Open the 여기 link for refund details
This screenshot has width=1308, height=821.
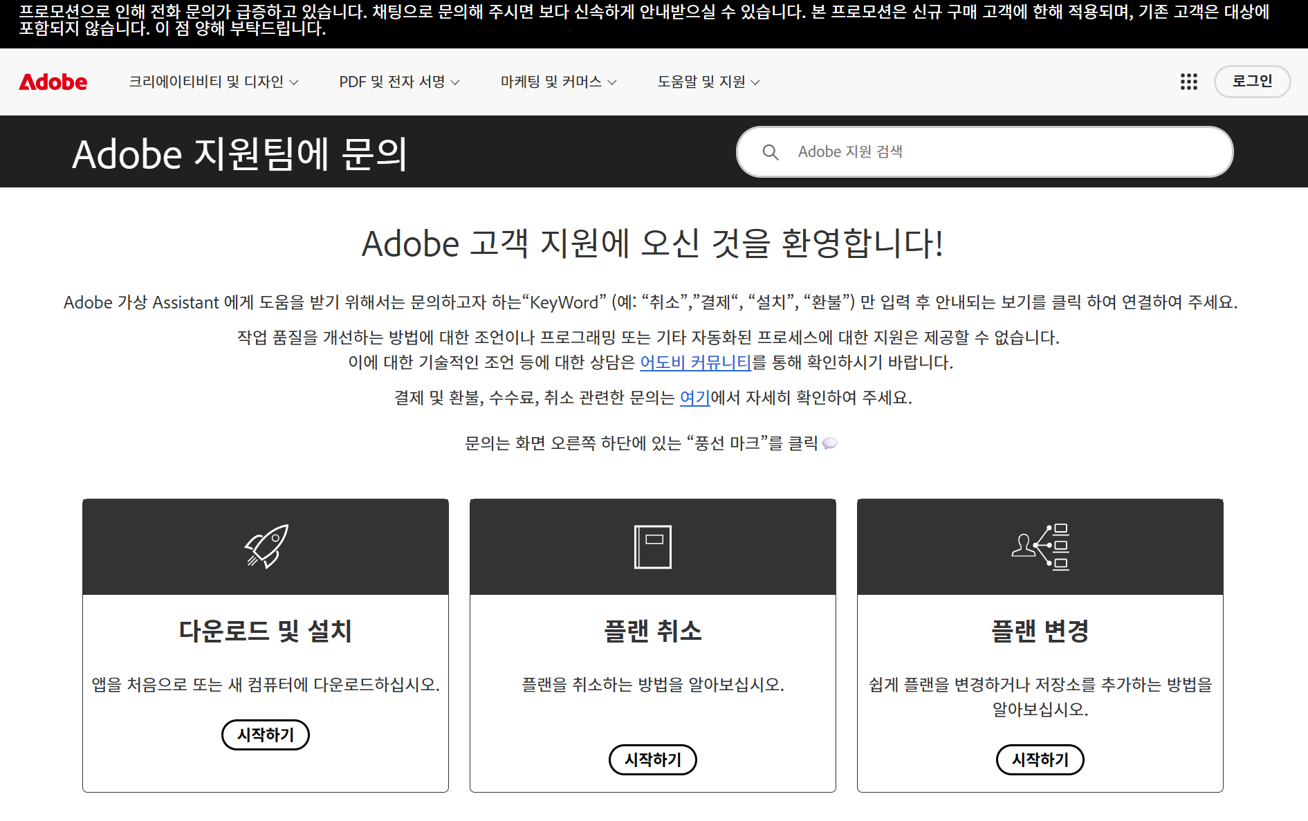point(695,398)
